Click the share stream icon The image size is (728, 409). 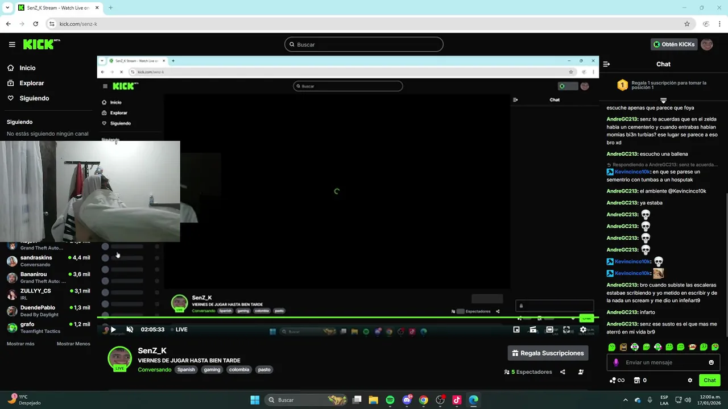pyautogui.click(x=562, y=372)
